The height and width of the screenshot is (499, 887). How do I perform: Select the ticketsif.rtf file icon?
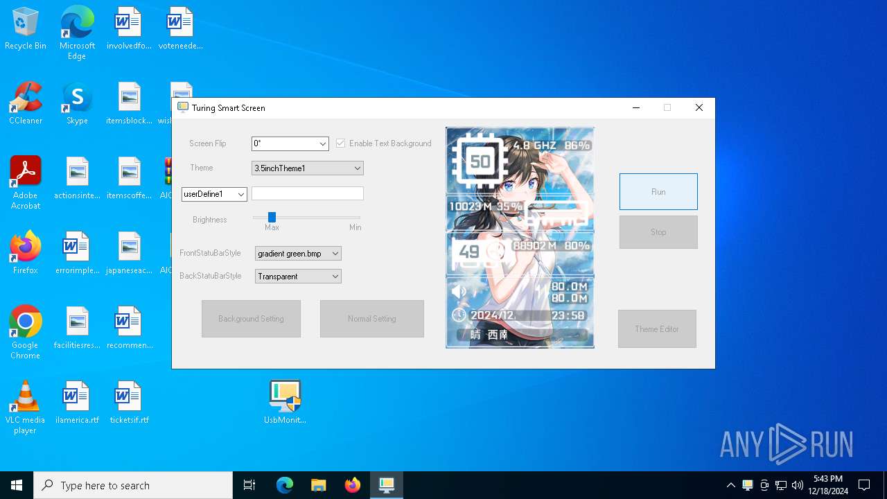click(x=129, y=403)
